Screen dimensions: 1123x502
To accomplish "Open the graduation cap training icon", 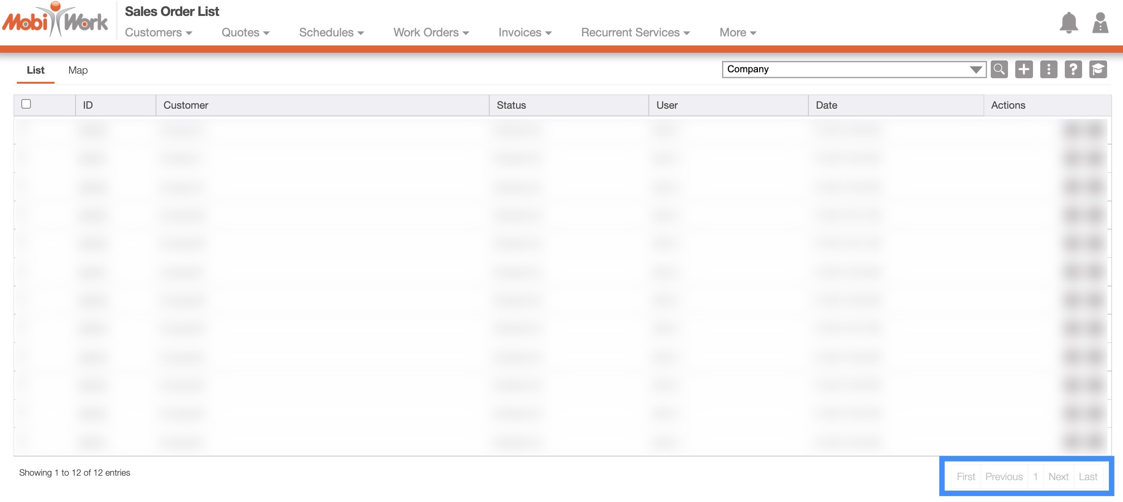I will (x=1098, y=70).
